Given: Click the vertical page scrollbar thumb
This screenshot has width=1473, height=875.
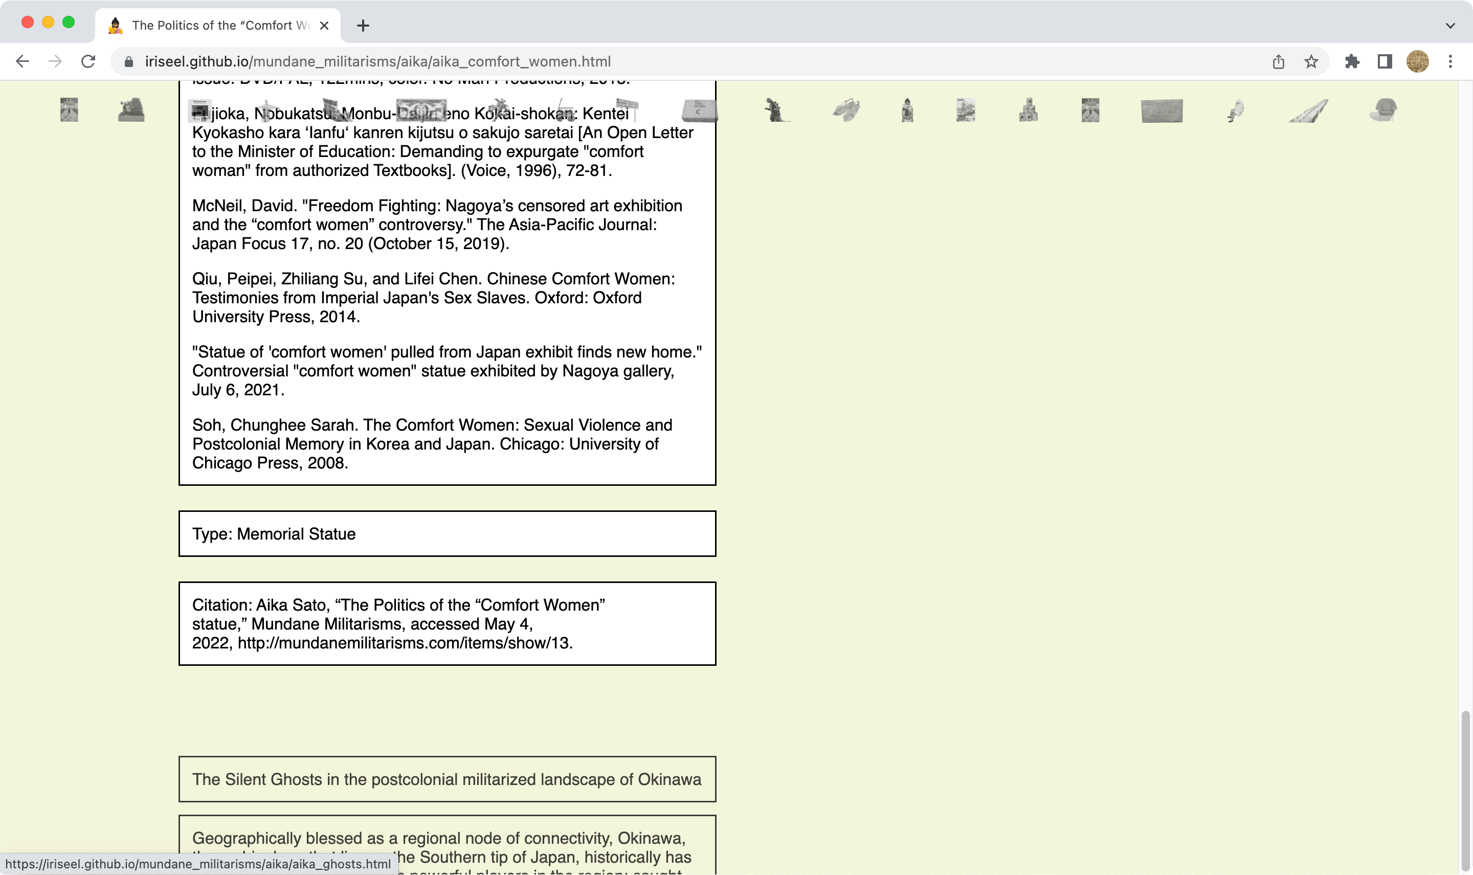Looking at the screenshot, I should pyautogui.click(x=1465, y=790).
